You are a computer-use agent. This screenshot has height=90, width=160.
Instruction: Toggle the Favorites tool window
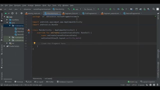point(2,63)
